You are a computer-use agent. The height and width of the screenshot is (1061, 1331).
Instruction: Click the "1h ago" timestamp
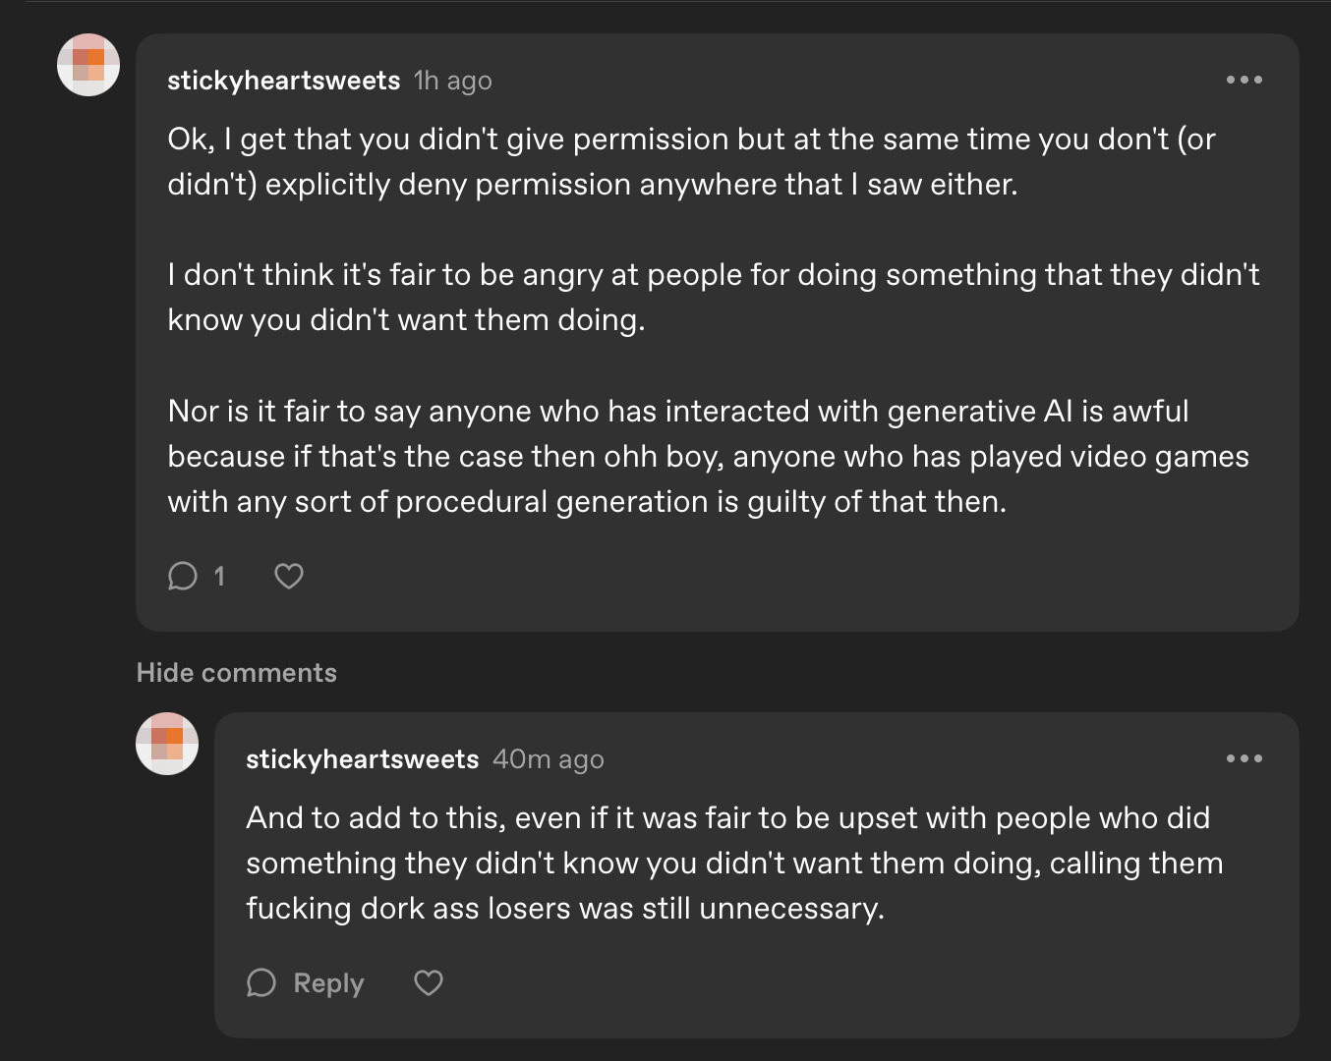(453, 81)
